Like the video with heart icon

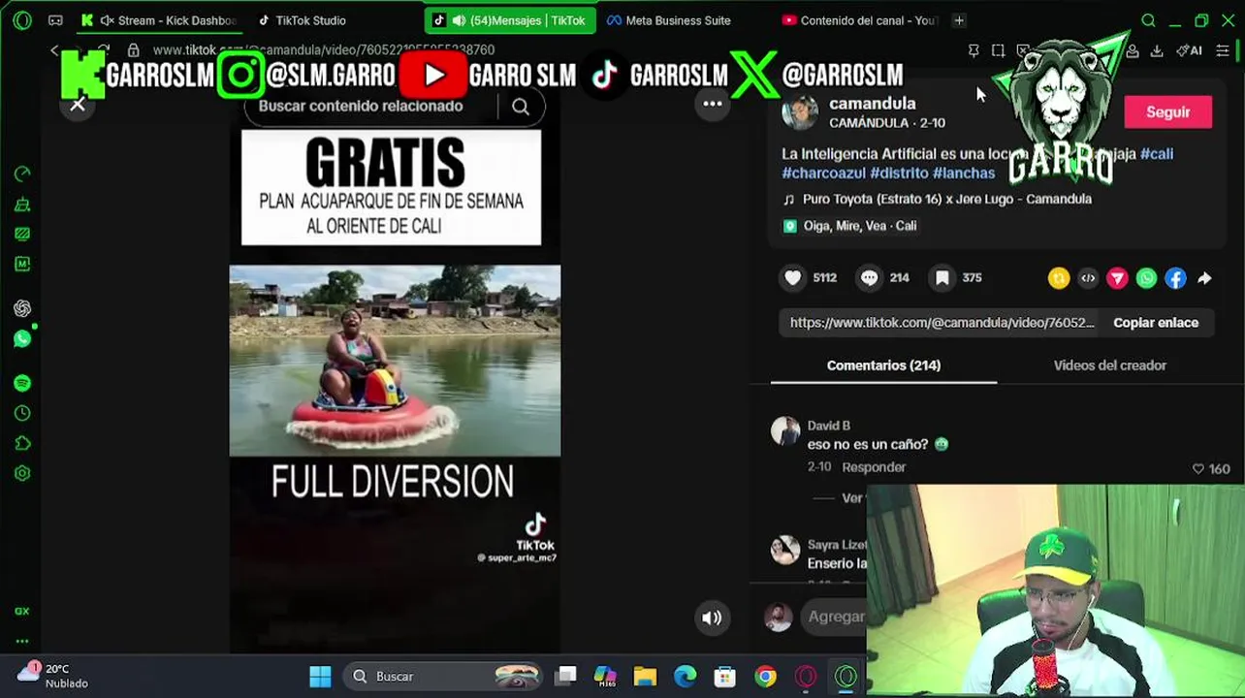click(x=793, y=278)
